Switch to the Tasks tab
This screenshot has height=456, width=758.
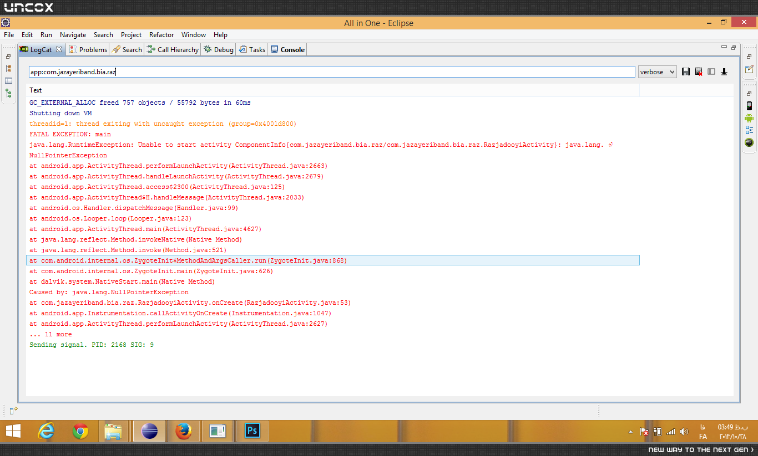251,49
